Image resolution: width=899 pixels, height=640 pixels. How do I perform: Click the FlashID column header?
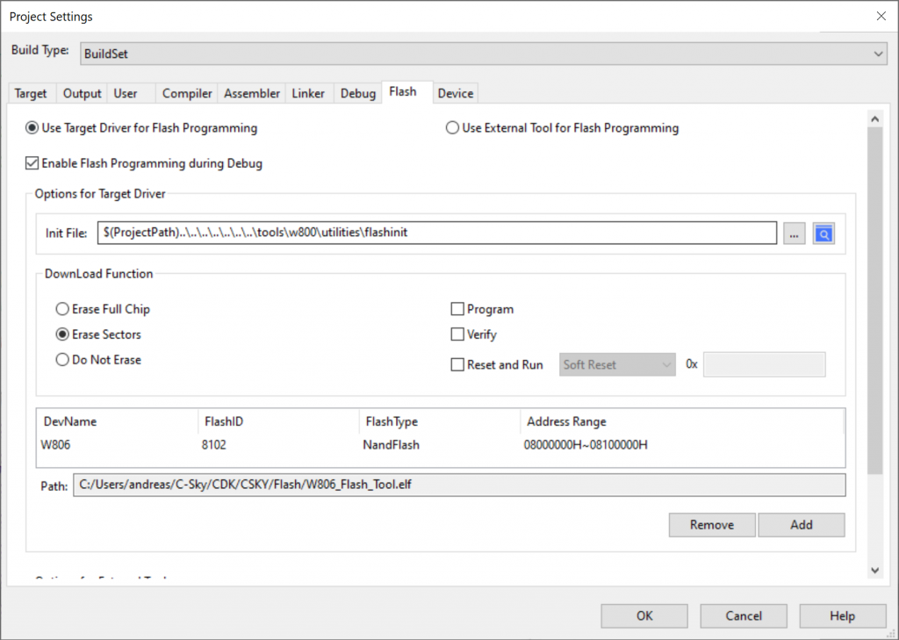278,421
